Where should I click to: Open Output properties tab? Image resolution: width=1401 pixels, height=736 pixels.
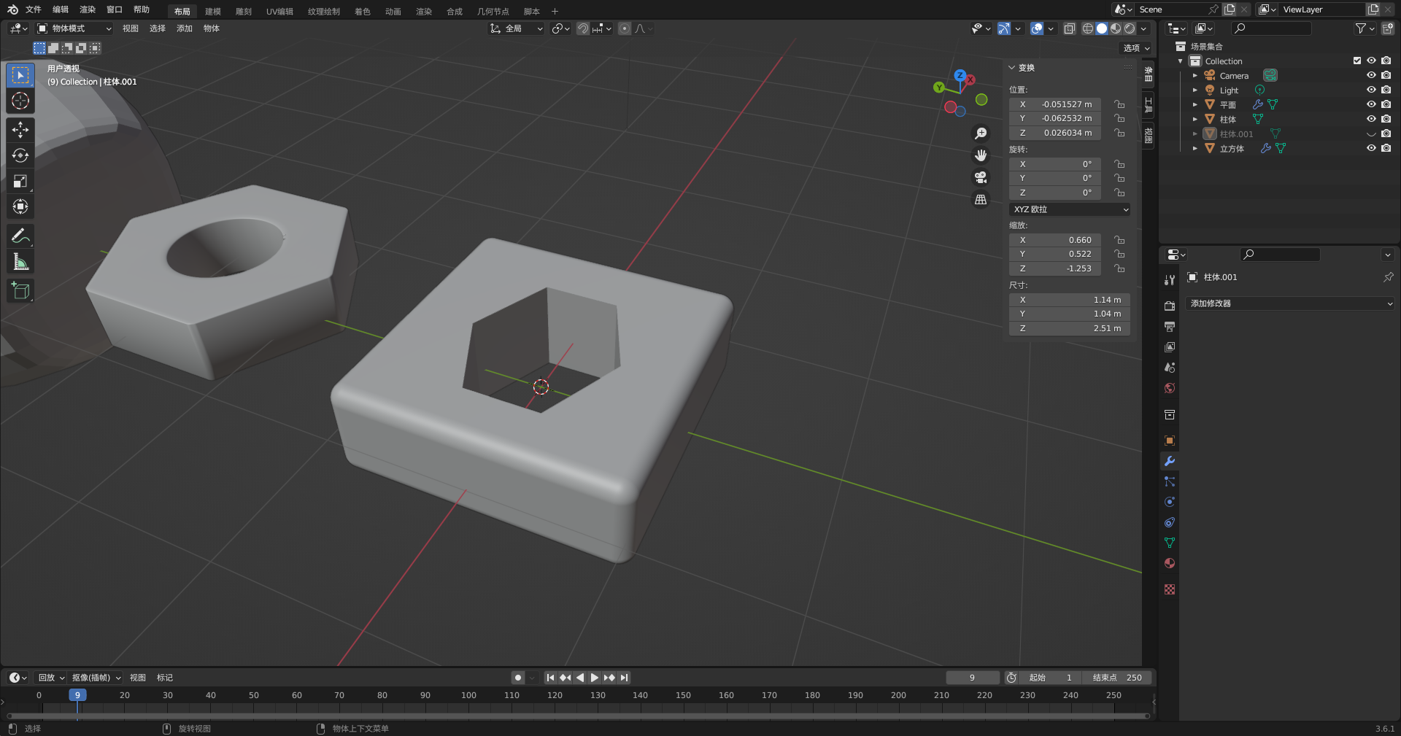[x=1170, y=327]
